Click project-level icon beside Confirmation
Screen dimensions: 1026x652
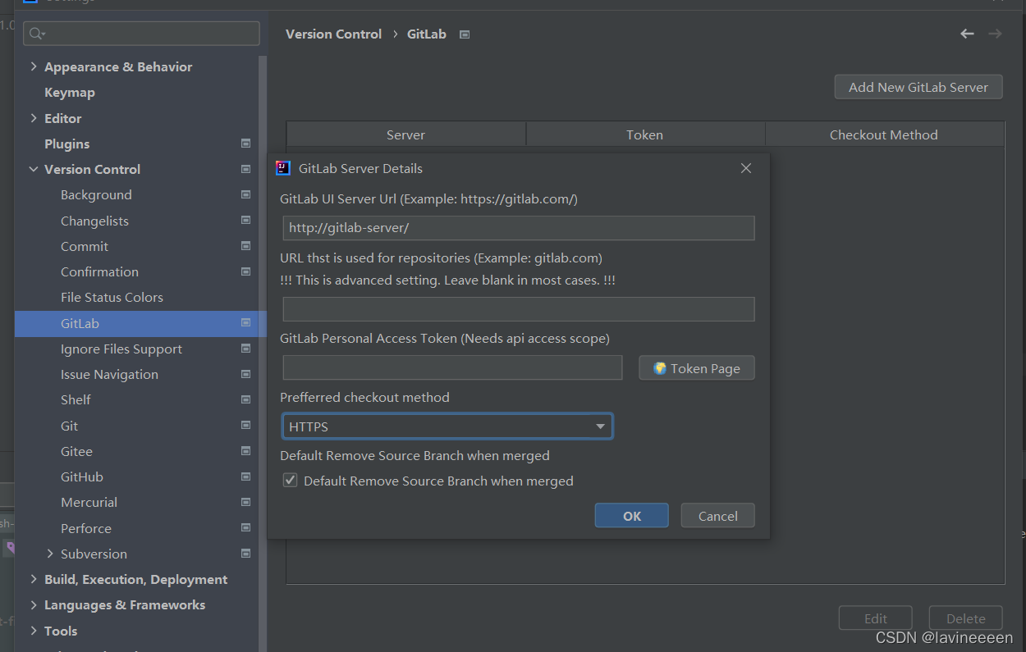[x=245, y=271]
